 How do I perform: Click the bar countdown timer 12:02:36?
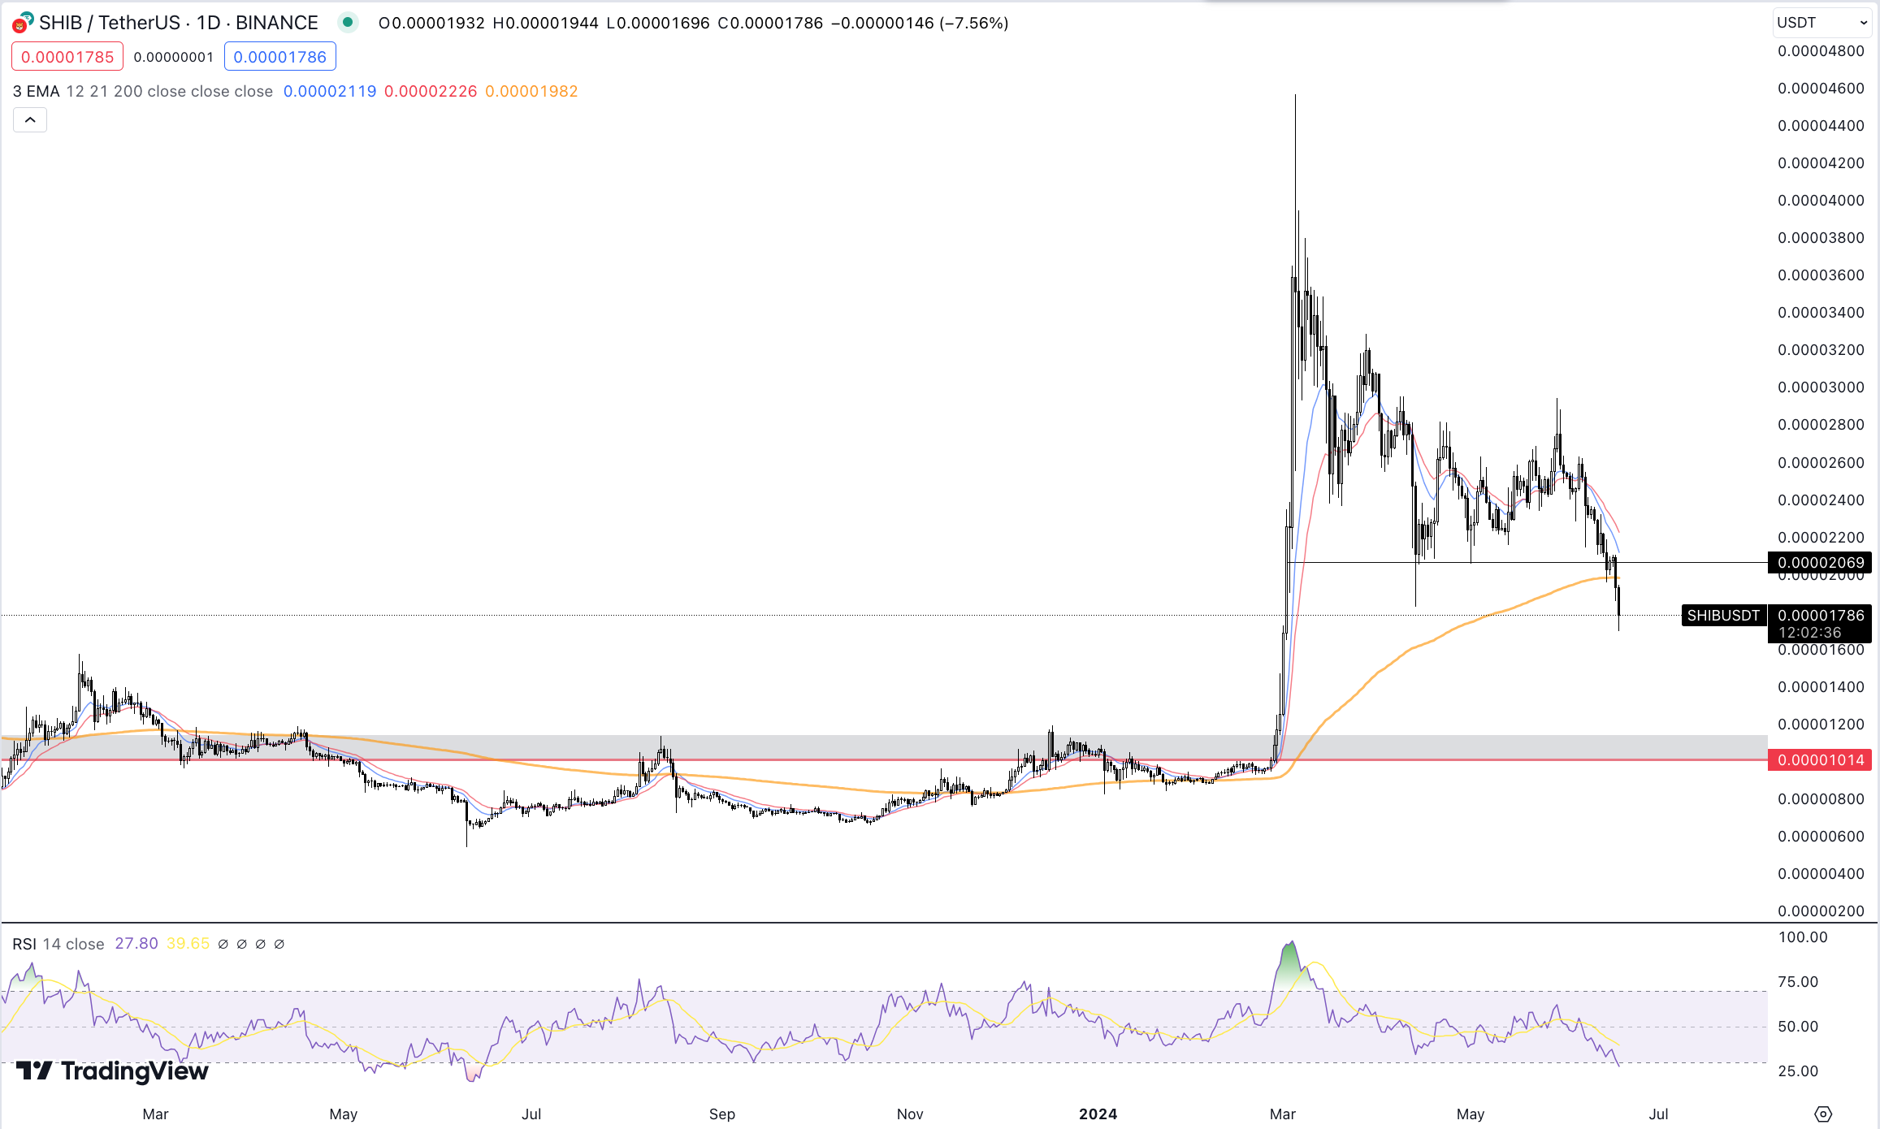click(x=1809, y=632)
